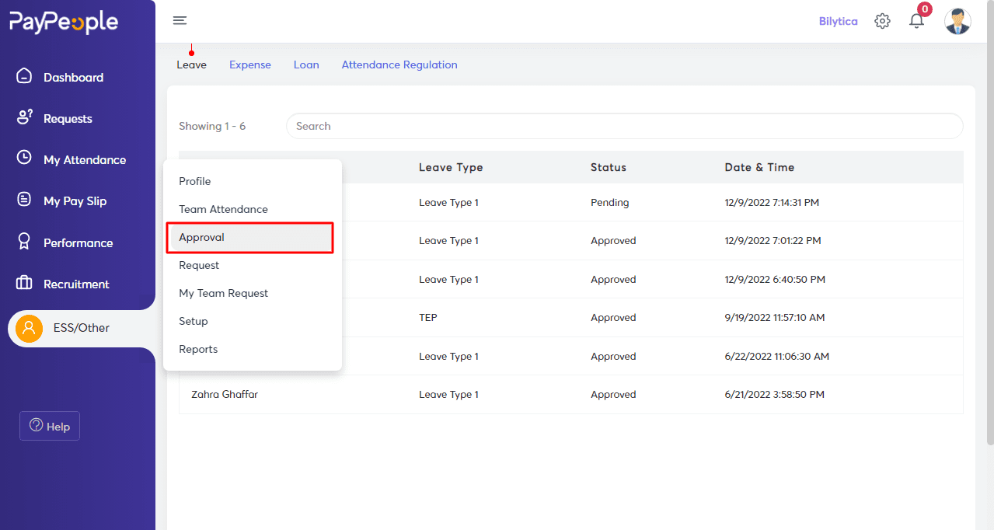Click the Date & Time column header
Viewport: 994px width, 530px height.
tap(759, 167)
